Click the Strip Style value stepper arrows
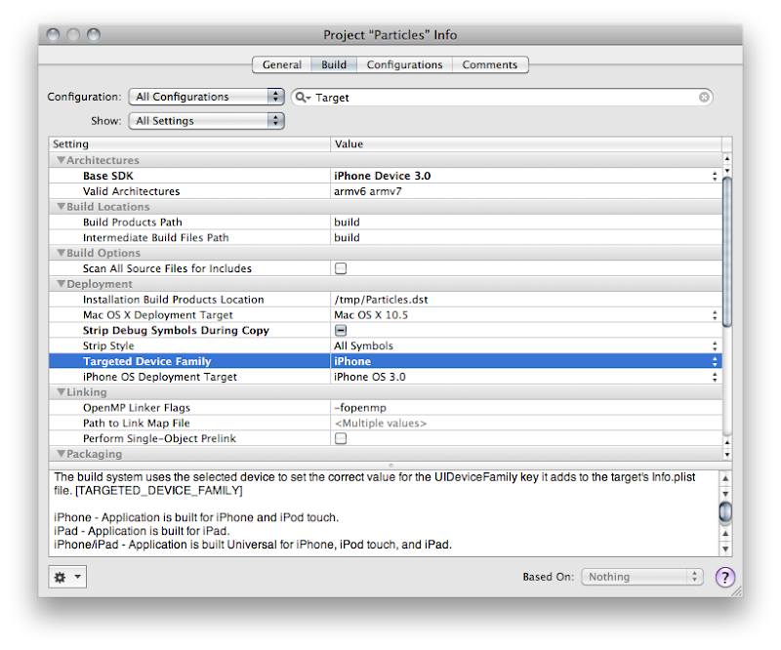The image size is (781, 650). tap(715, 346)
